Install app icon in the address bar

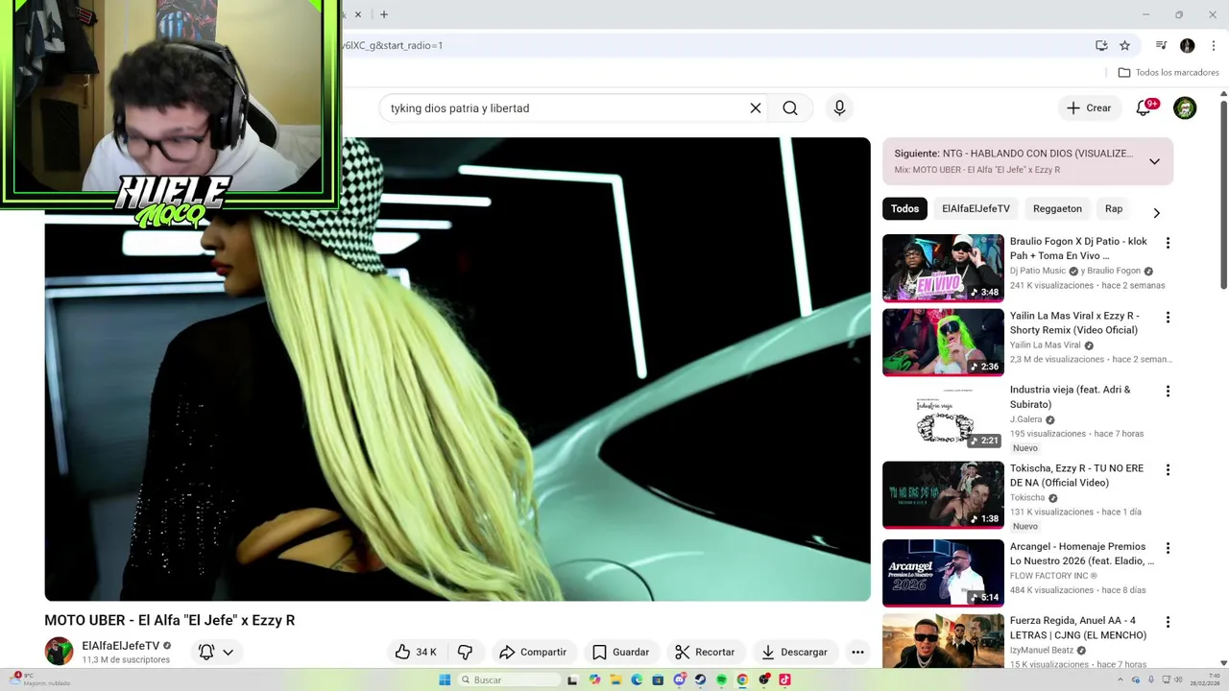click(x=1101, y=45)
